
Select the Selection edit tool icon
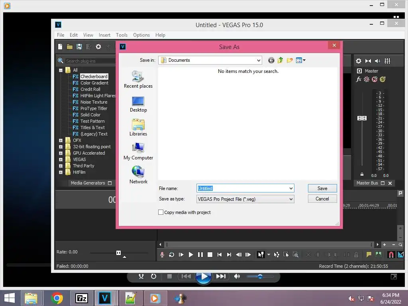286,255
